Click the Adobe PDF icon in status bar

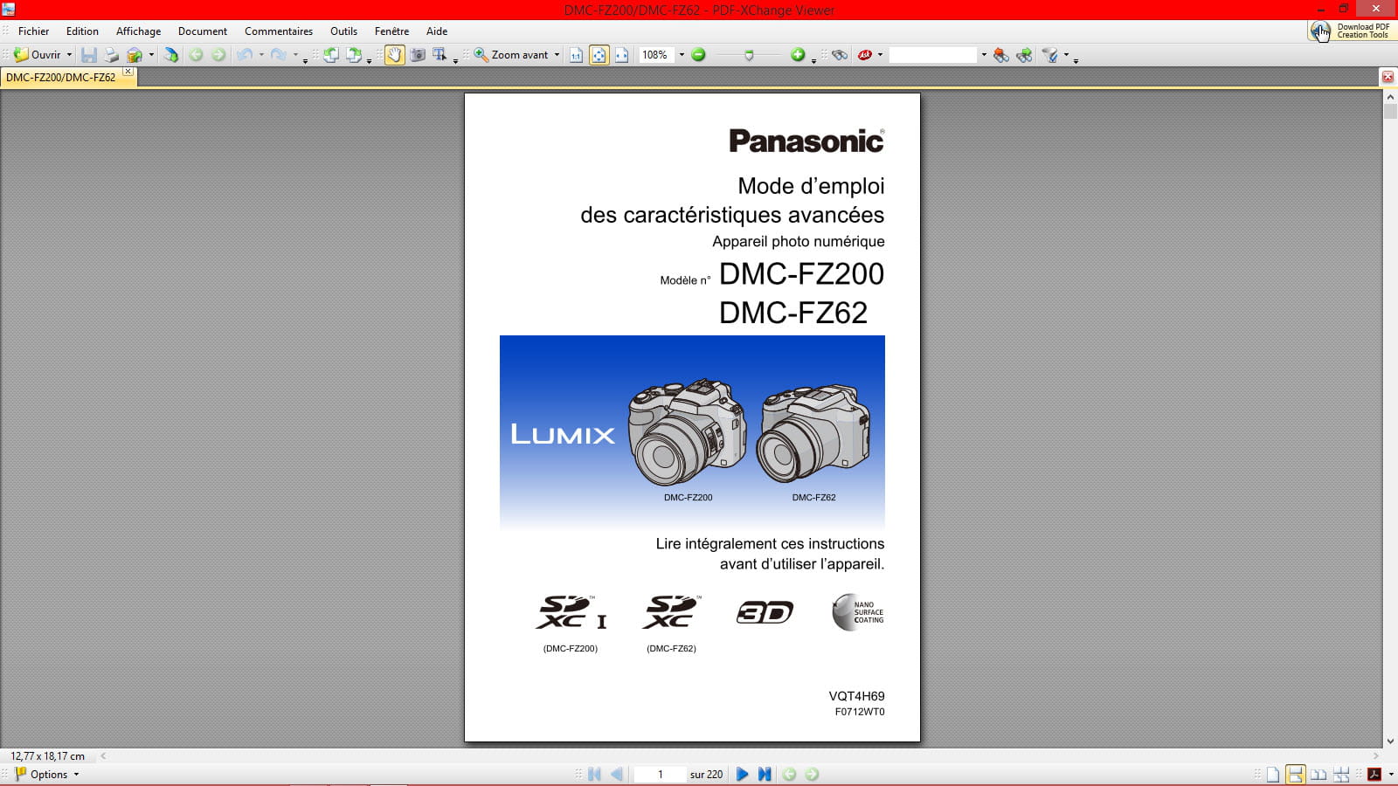[1374, 774]
